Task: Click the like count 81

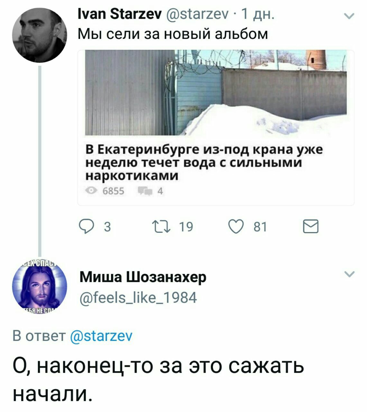Action: tap(260, 227)
